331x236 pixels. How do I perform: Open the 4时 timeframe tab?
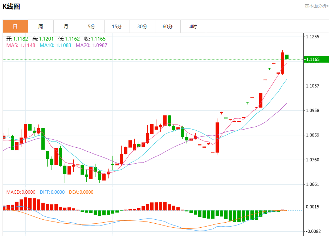pos(193,26)
